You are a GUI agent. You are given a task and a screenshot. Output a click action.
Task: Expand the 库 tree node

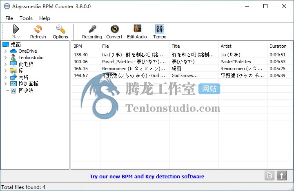5,71
